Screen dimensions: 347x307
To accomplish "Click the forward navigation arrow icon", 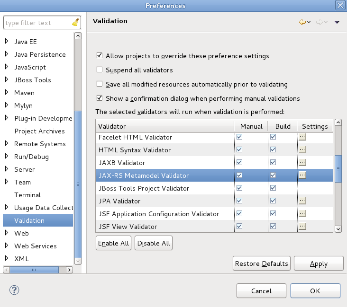I will (319, 22).
